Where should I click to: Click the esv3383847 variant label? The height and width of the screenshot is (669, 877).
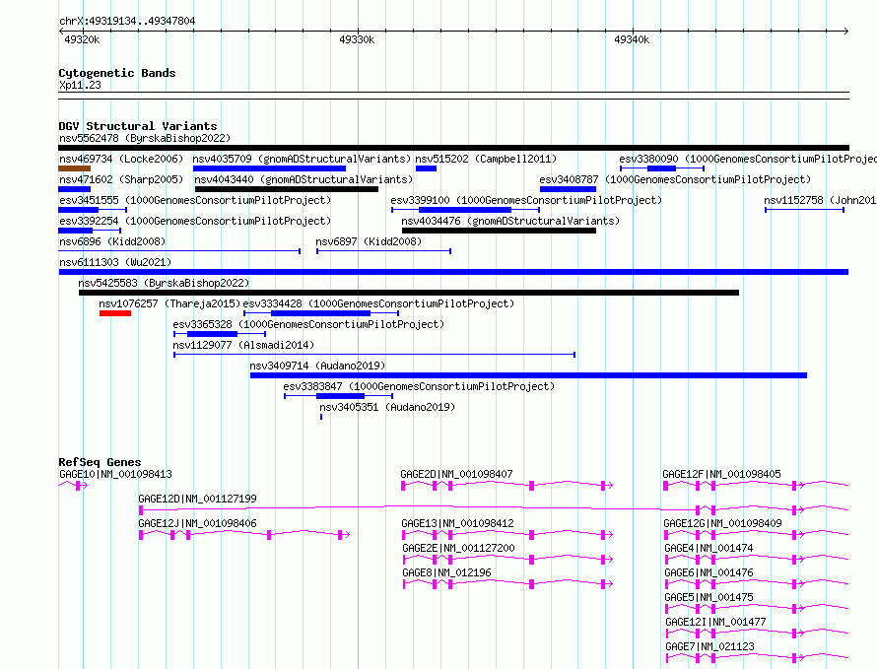pyautogui.click(x=419, y=386)
